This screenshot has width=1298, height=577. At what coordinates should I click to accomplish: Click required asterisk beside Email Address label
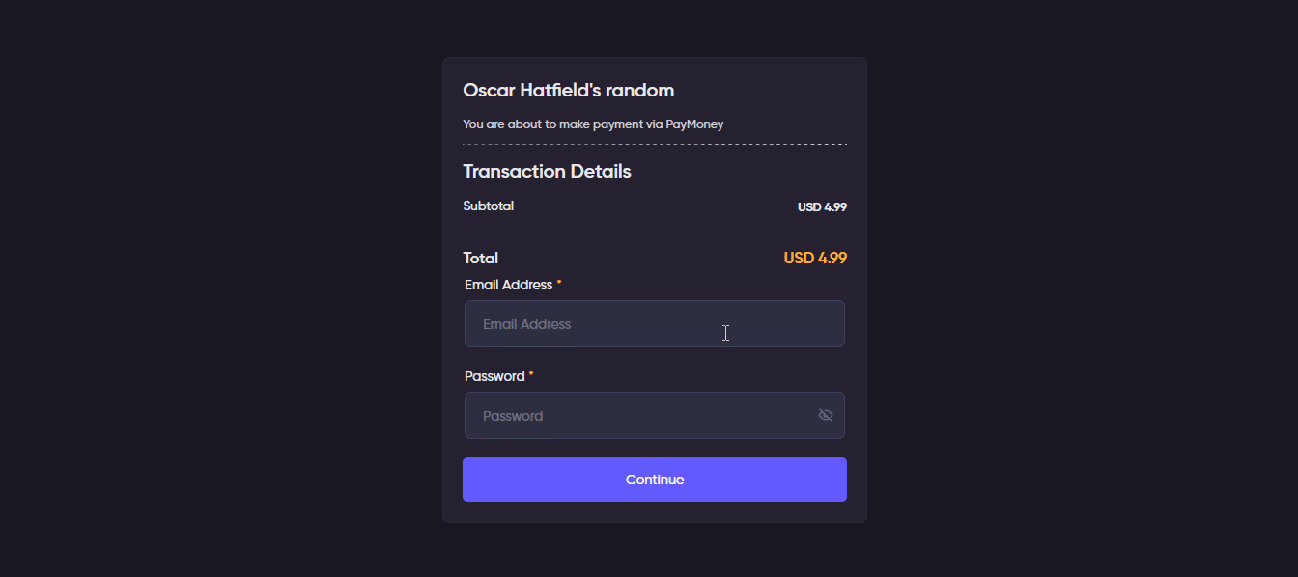pyautogui.click(x=559, y=284)
